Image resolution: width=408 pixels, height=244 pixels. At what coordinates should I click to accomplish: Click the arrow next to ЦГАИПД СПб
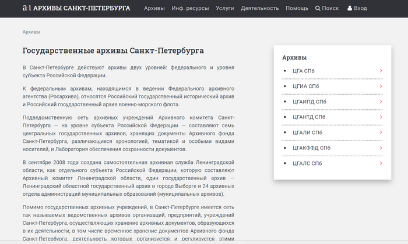coord(381,102)
